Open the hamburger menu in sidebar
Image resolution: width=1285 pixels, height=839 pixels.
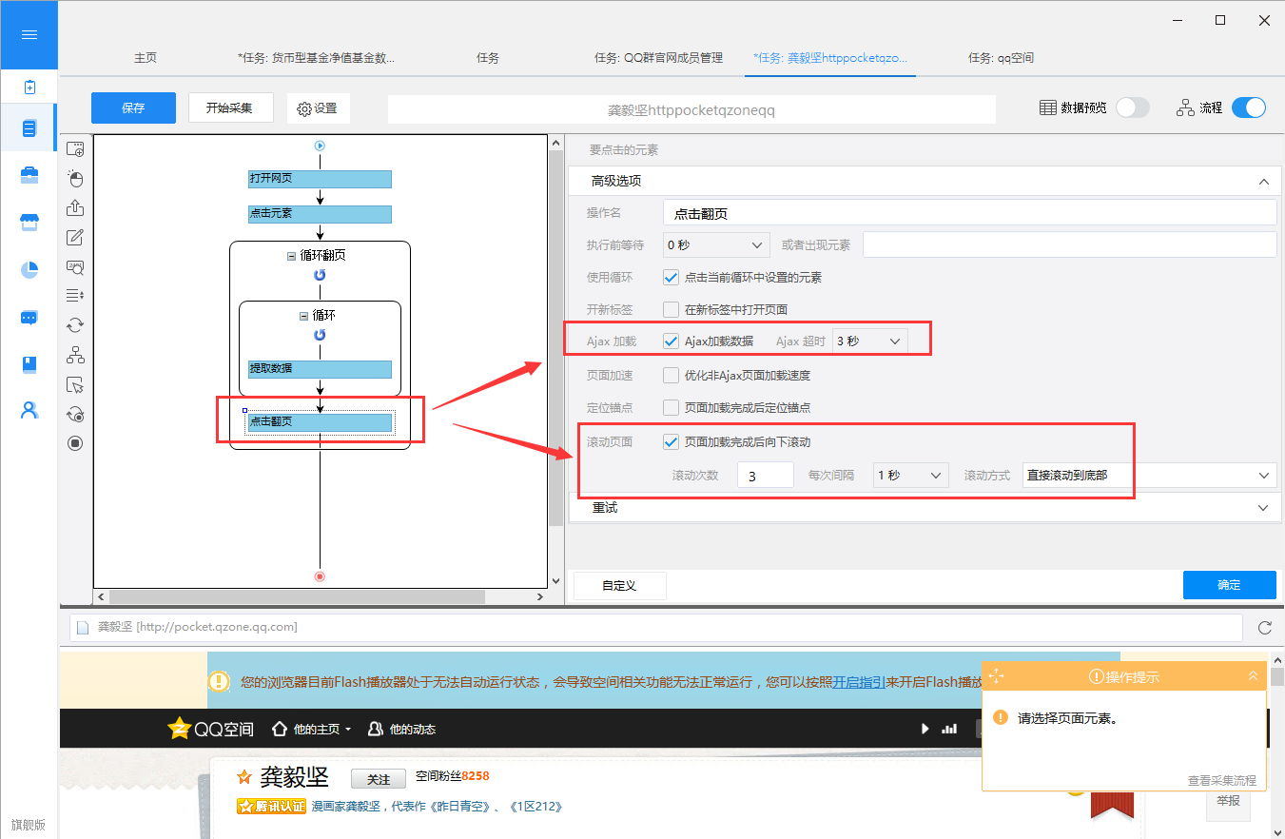coord(29,35)
